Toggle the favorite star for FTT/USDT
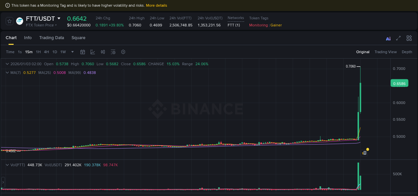Screen dimensions: 418x196 pyautogui.click(x=9, y=21)
